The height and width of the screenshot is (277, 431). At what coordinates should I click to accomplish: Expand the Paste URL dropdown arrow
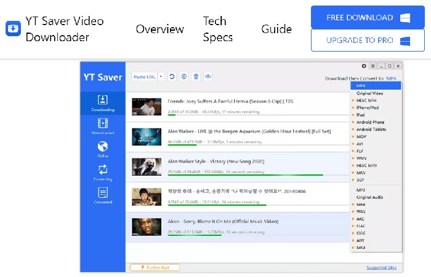(x=161, y=77)
